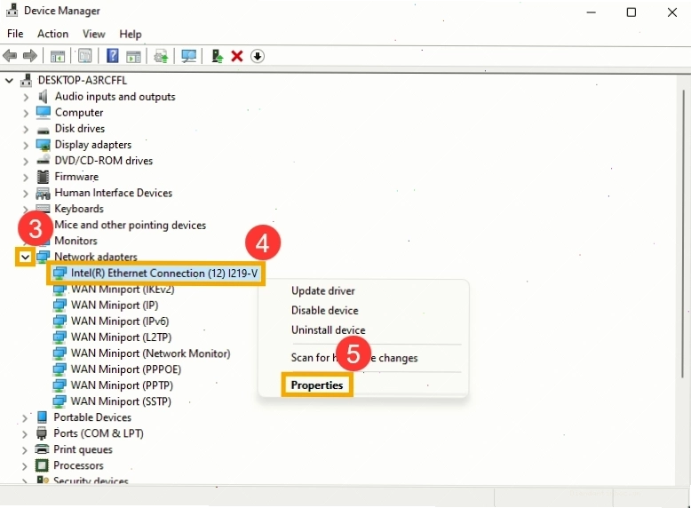Click the Update driver toolbar icon
Screen dimensions: 691x508
[x=161, y=57]
